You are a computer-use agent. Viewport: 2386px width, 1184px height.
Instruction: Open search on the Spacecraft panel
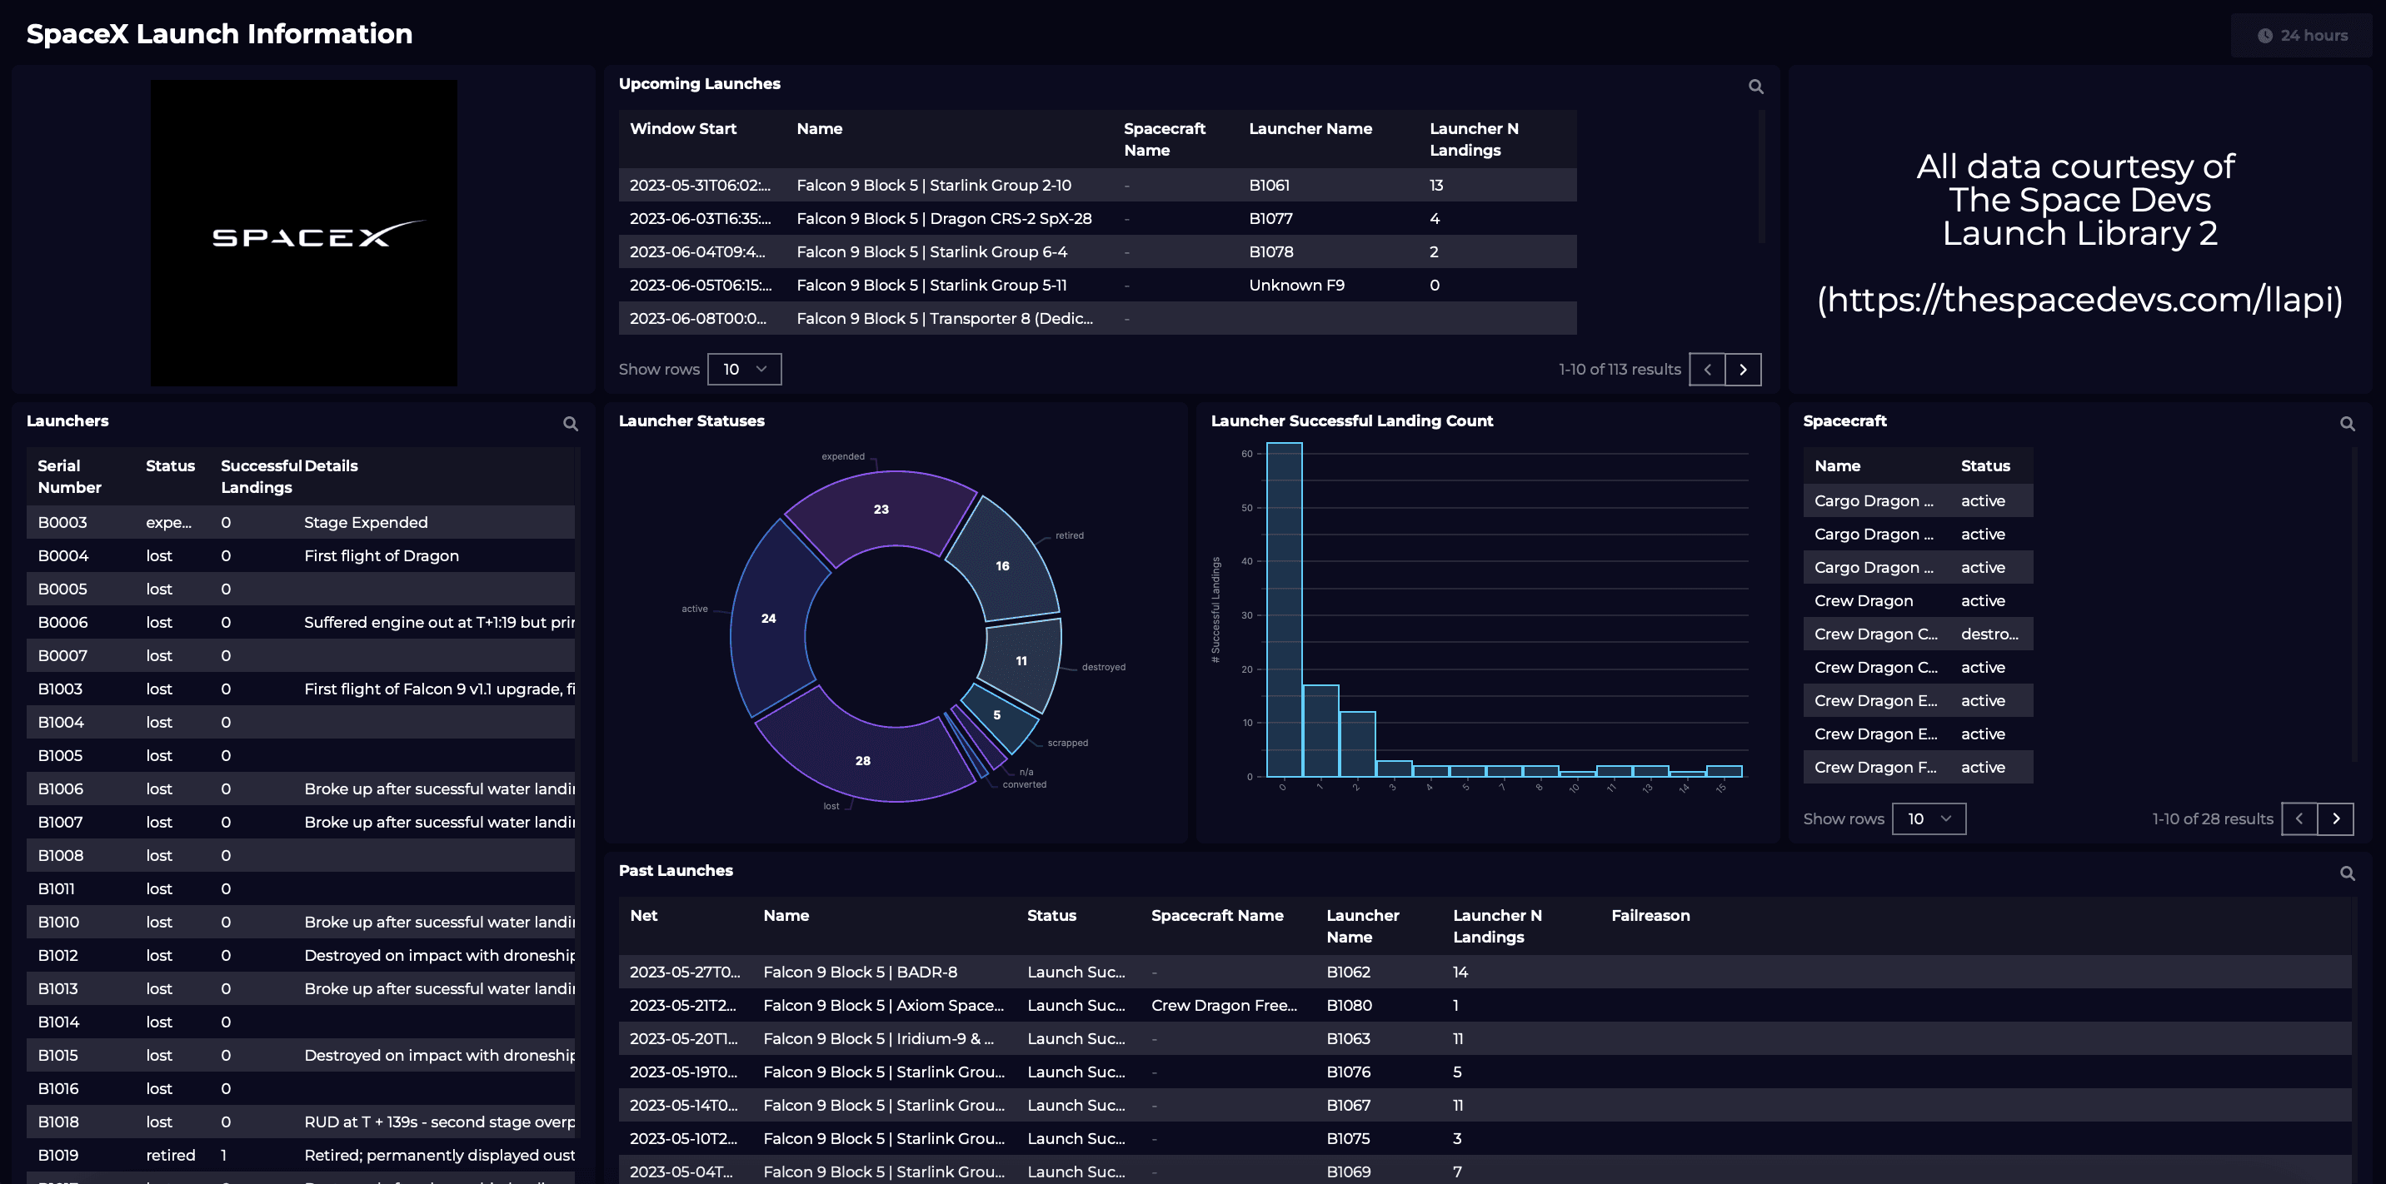coord(2349,423)
